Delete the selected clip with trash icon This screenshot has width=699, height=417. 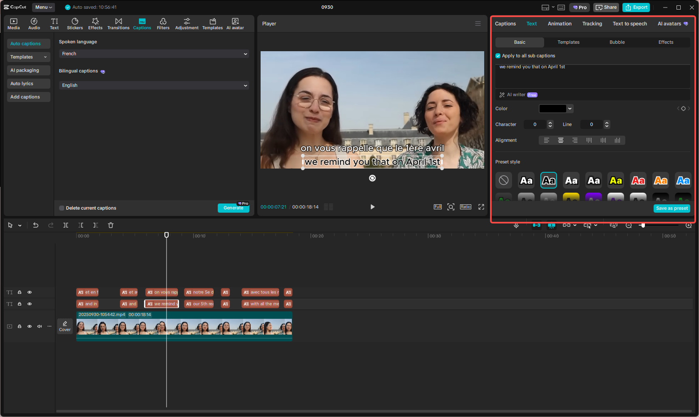click(x=111, y=225)
